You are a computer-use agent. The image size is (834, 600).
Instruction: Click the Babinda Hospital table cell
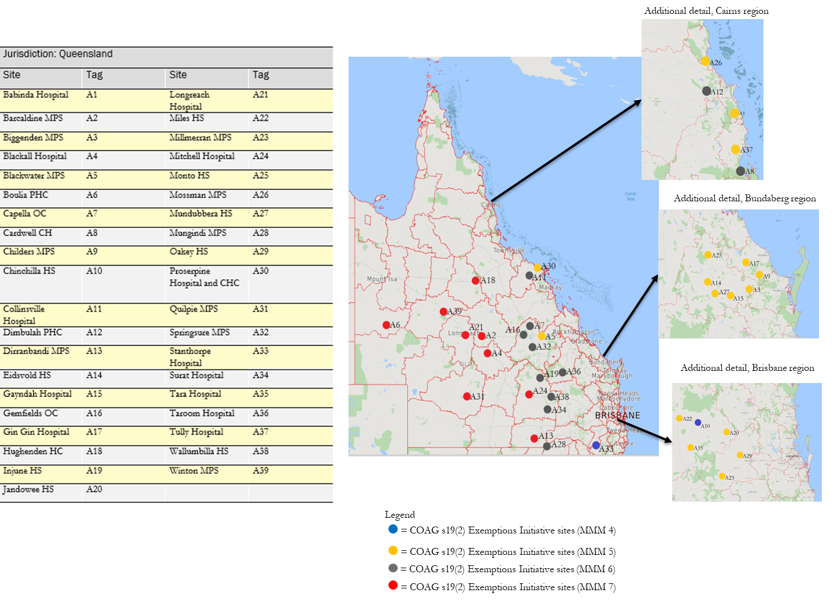point(36,95)
